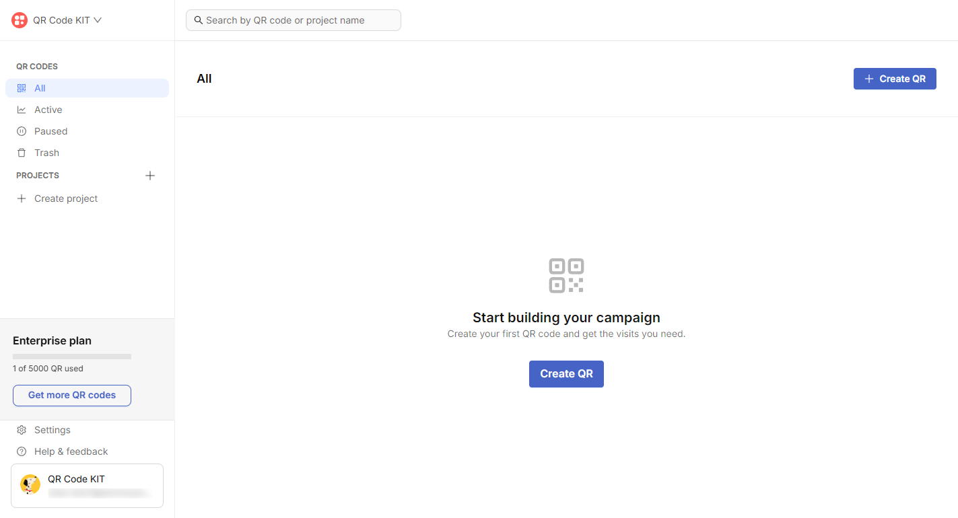Viewport: 958px width, 518px height.
Task: Click Get more QR codes
Action: (x=71, y=396)
